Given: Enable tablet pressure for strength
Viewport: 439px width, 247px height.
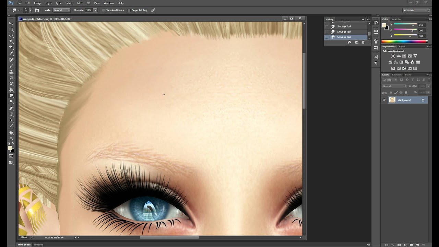Looking at the screenshot, I should (153, 10).
